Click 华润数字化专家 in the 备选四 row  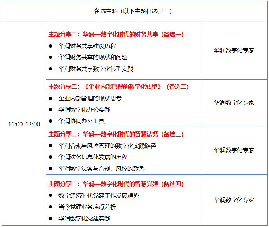[234, 200]
